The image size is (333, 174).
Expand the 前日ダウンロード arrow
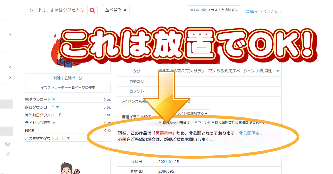pos(57,107)
